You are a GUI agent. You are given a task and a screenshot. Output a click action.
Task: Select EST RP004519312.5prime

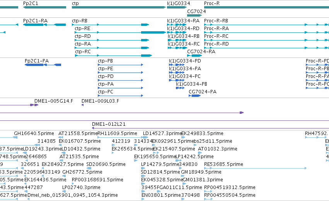coord(230,187)
